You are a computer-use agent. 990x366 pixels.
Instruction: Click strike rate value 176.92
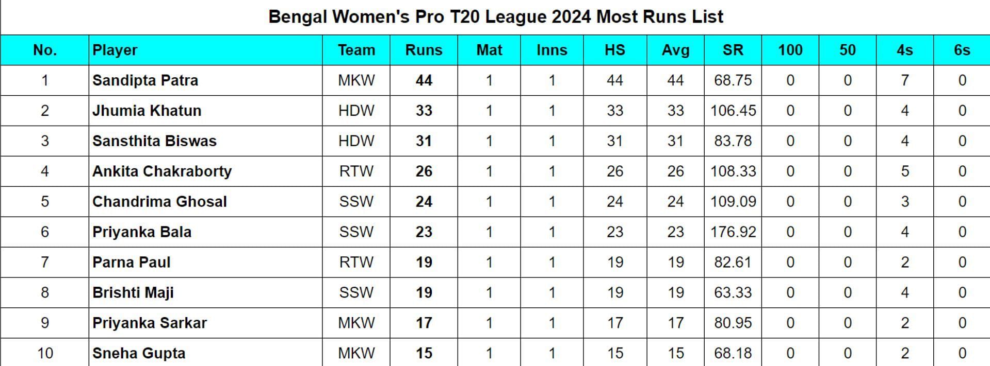pyautogui.click(x=733, y=232)
